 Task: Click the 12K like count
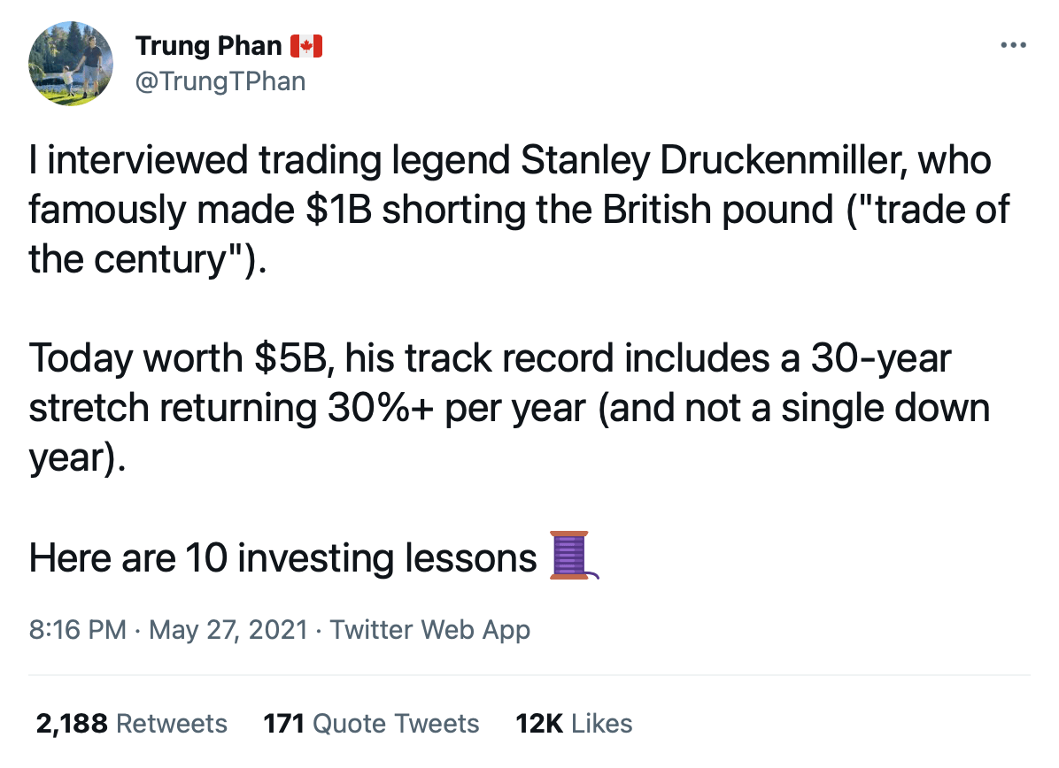(539, 724)
